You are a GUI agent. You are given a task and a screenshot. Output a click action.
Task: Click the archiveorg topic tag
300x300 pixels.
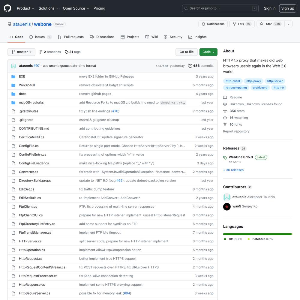(x=260, y=88)
